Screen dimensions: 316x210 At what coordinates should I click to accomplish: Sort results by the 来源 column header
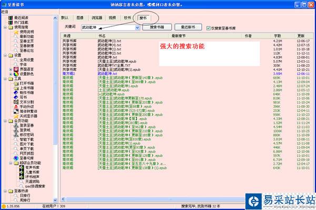(78, 36)
